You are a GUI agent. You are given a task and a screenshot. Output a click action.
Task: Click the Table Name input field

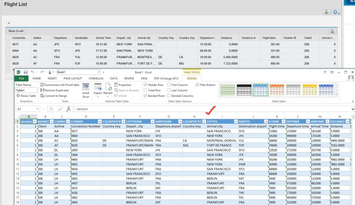click(x=26, y=90)
